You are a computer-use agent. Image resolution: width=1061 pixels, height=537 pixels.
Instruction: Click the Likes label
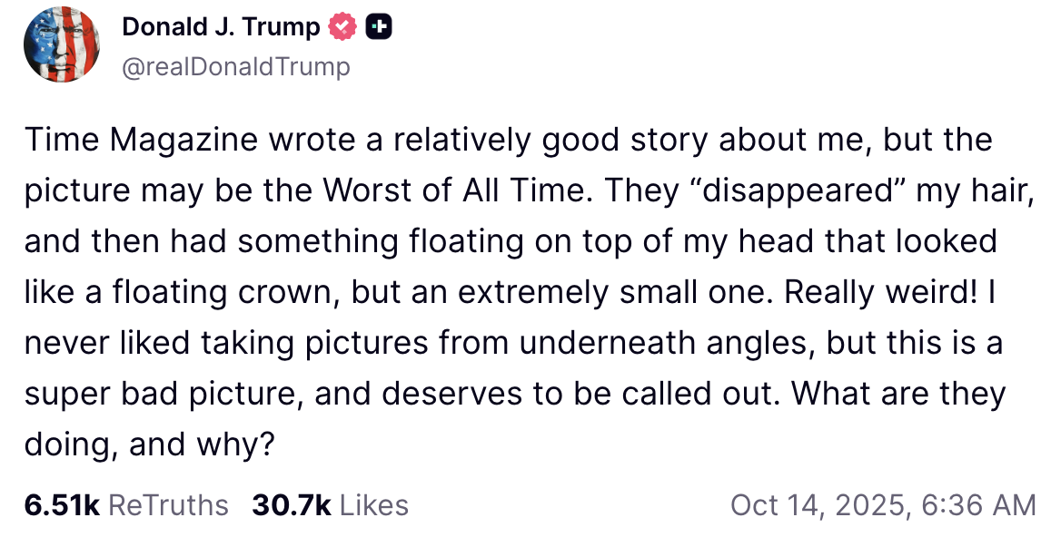[374, 505]
